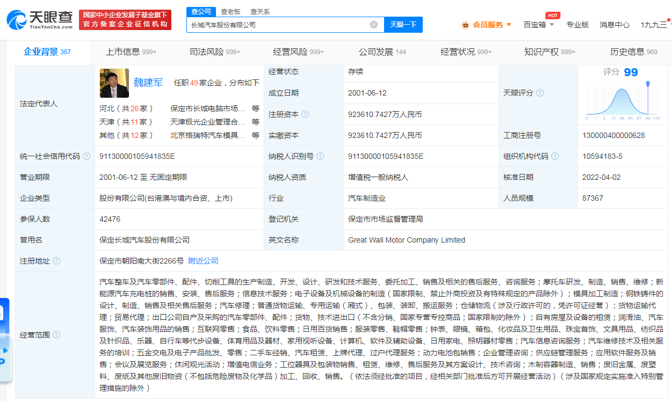
Task: Select 其他 (共12家) row
Action: 127,135
